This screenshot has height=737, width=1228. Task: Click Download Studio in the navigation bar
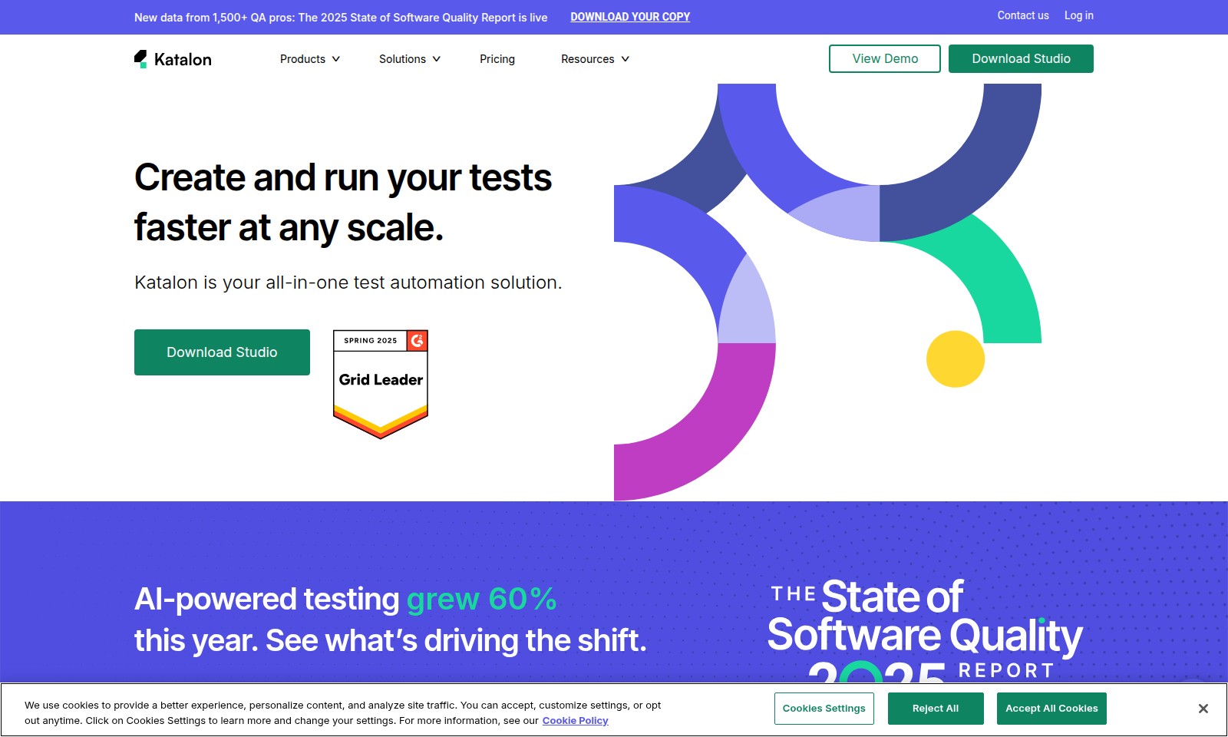[x=1021, y=59]
